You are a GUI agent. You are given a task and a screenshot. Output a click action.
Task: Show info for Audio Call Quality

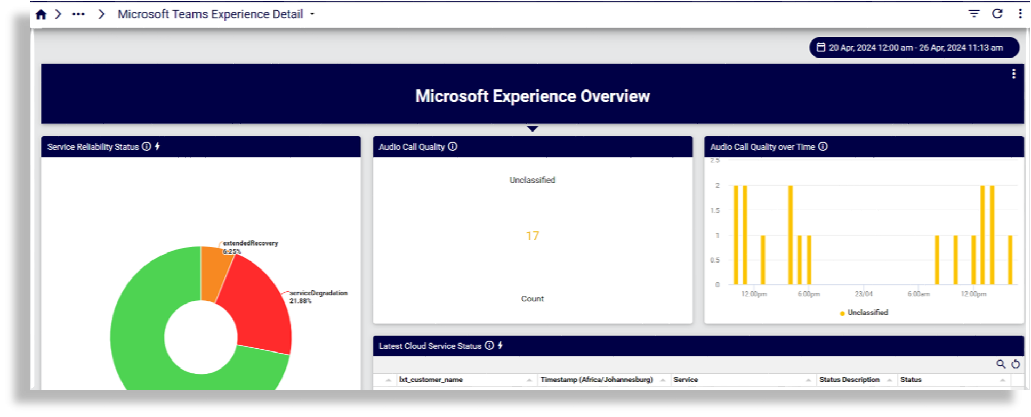click(x=453, y=146)
